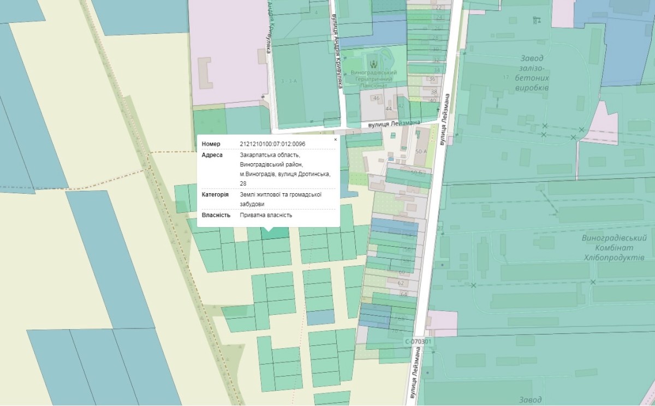The height and width of the screenshot is (406, 655).
Task: Click the geriatric care home map icon
Action: pos(374,59)
